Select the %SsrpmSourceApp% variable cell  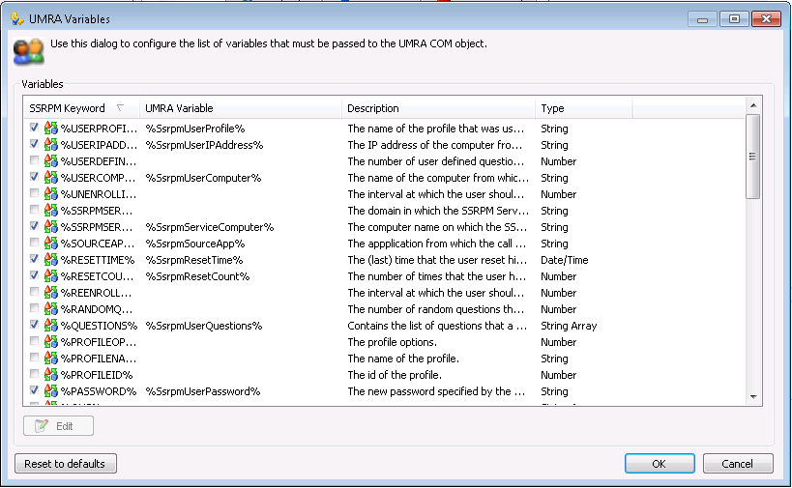[x=195, y=244]
